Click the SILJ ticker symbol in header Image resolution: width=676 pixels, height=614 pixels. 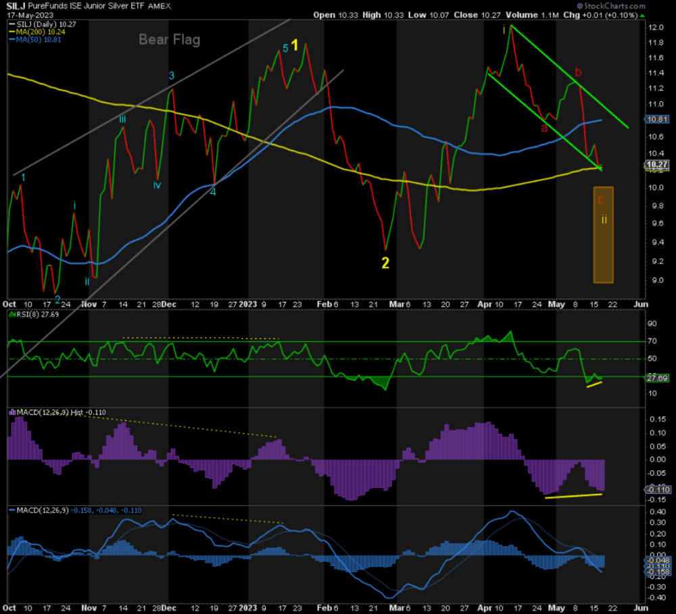17,5
